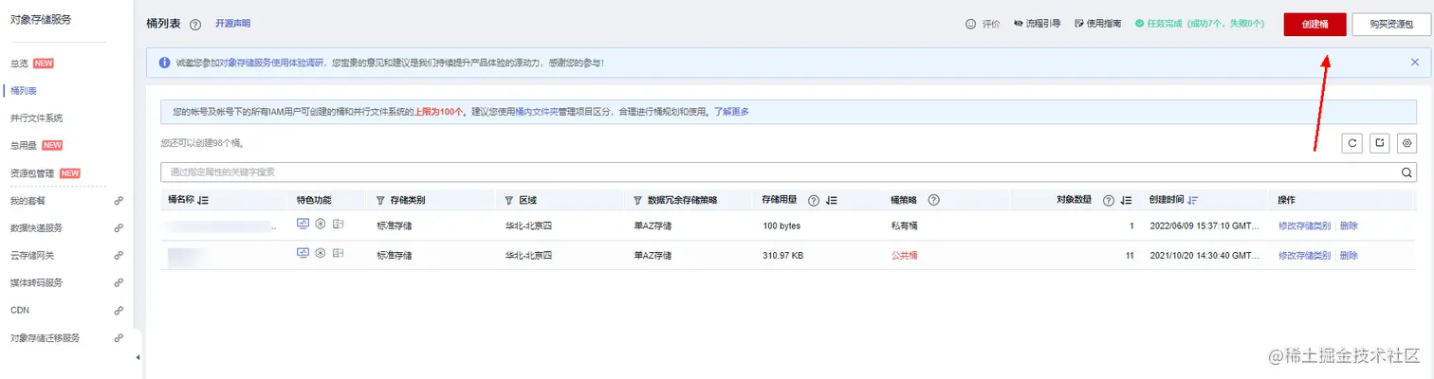
Task: Select 并行文件系统 in sidebar
Action: point(36,118)
